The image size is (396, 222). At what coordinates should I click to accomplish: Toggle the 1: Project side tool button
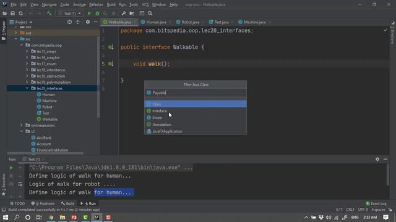coord(4,31)
